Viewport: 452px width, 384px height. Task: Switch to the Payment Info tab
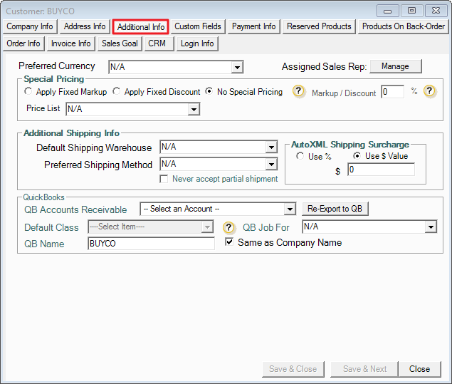(253, 26)
